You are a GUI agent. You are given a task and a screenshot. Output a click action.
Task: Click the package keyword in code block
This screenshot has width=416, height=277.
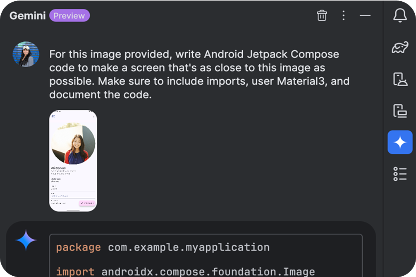(x=79, y=247)
